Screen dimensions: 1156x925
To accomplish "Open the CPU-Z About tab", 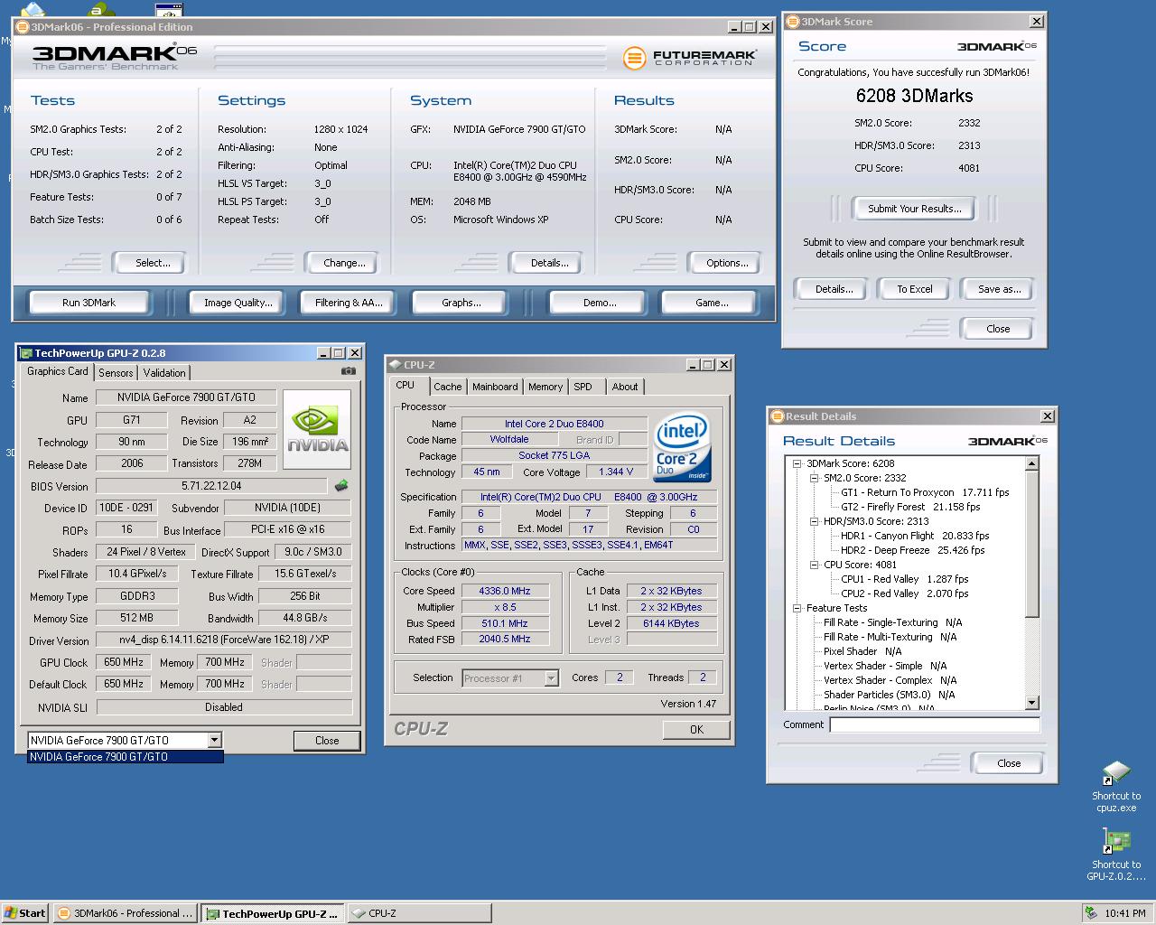I will pos(625,387).
